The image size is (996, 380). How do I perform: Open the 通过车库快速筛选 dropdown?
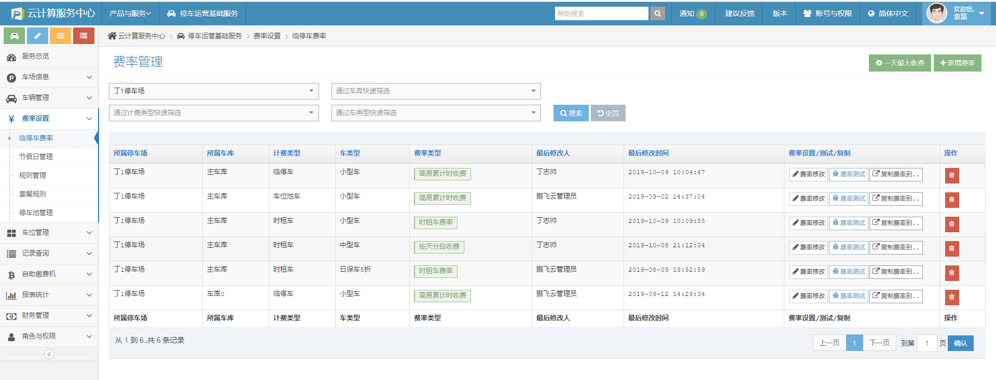(x=436, y=91)
